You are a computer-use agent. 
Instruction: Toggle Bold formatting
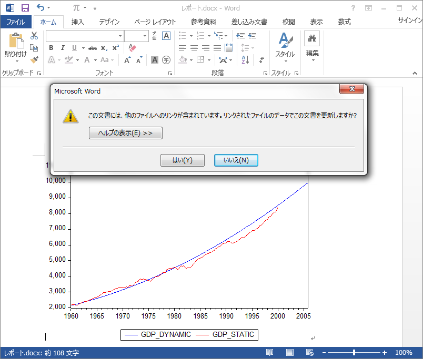(51, 48)
